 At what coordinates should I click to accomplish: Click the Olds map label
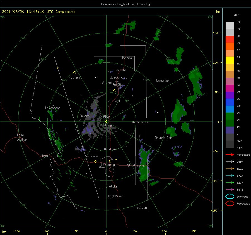click(x=106, y=117)
